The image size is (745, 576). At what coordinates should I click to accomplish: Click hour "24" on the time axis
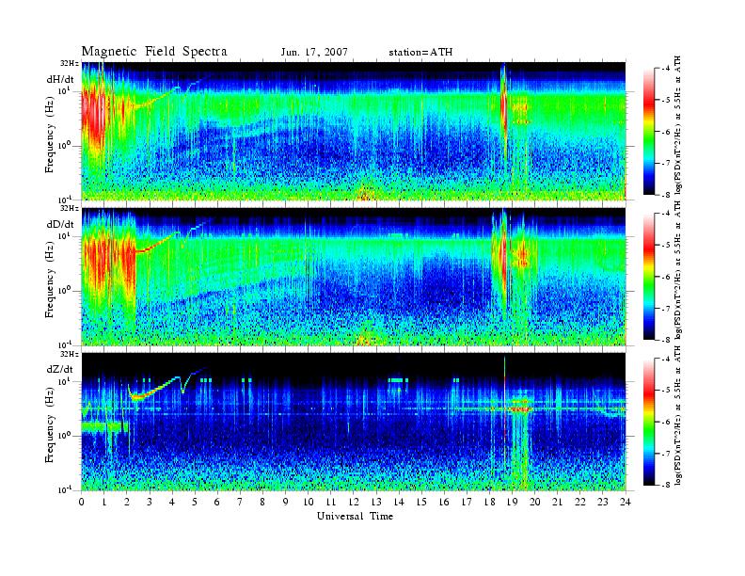tap(626, 502)
